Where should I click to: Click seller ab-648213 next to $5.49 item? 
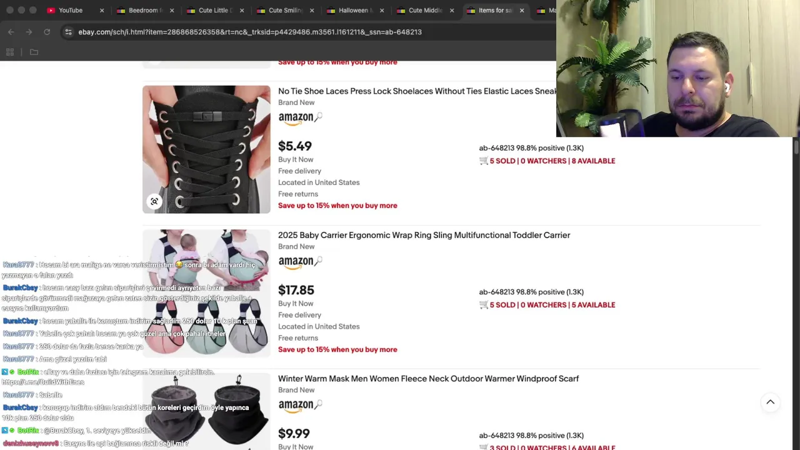point(496,148)
